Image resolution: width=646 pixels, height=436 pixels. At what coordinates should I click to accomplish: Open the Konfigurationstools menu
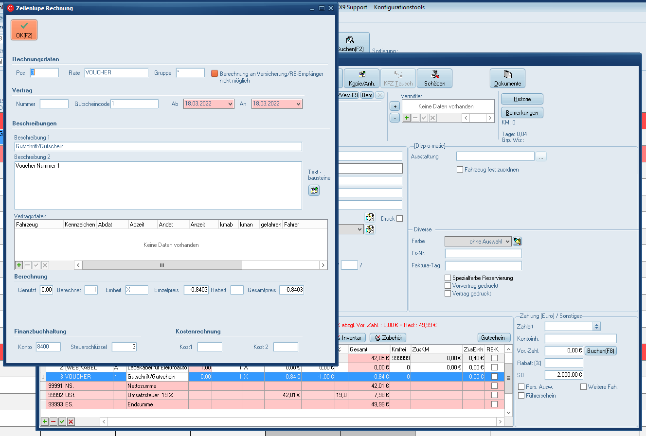coord(399,7)
